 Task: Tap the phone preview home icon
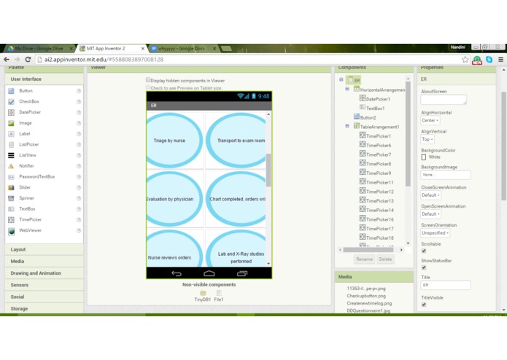click(209, 273)
